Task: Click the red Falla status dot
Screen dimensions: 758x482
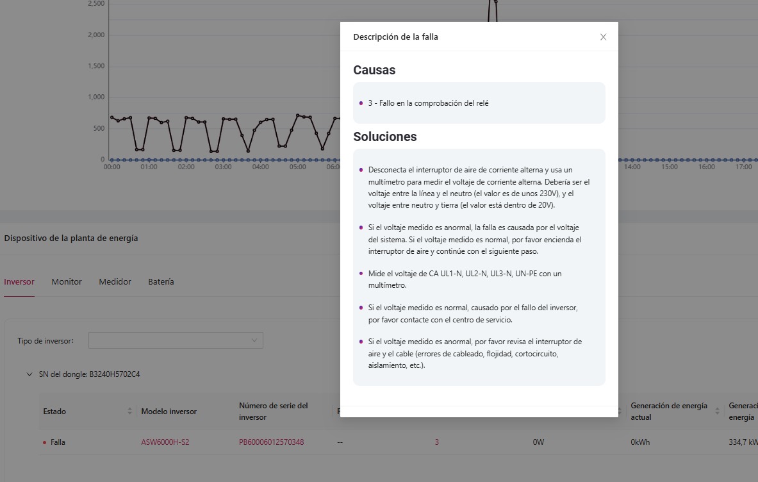Action: [x=44, y=442]
